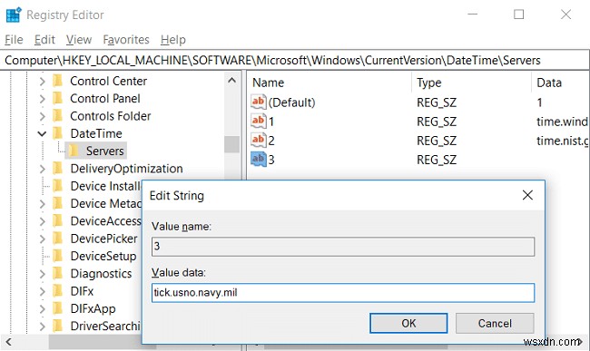590x351 pixels.
Task: Click the tree horizontal scroll left arrow
Action: coord(8,342)
